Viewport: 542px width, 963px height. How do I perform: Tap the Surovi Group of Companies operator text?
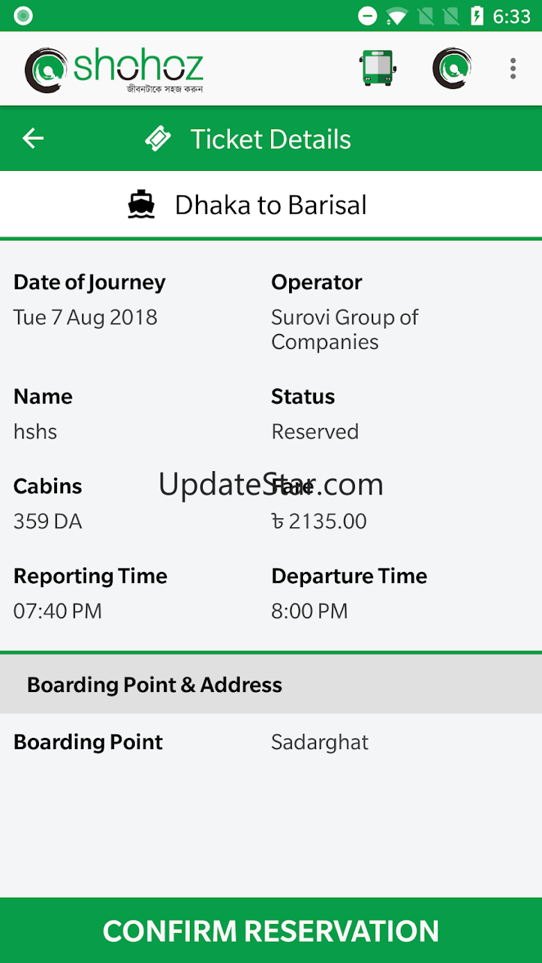pos(345,329)
